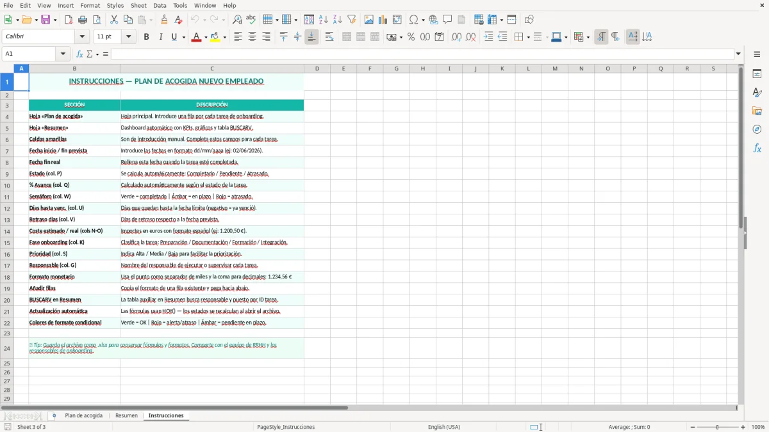769x432 pixels.
Task: Open the Sheet menu
Action: (x=138, y=5)
